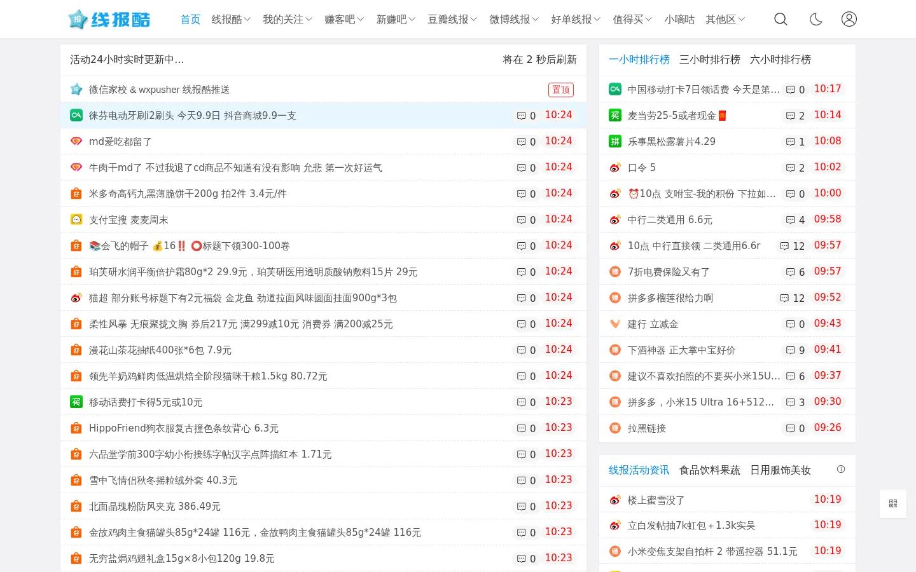Open 柔性风暴 无痕聚拢文胸 post

(241, 324)
